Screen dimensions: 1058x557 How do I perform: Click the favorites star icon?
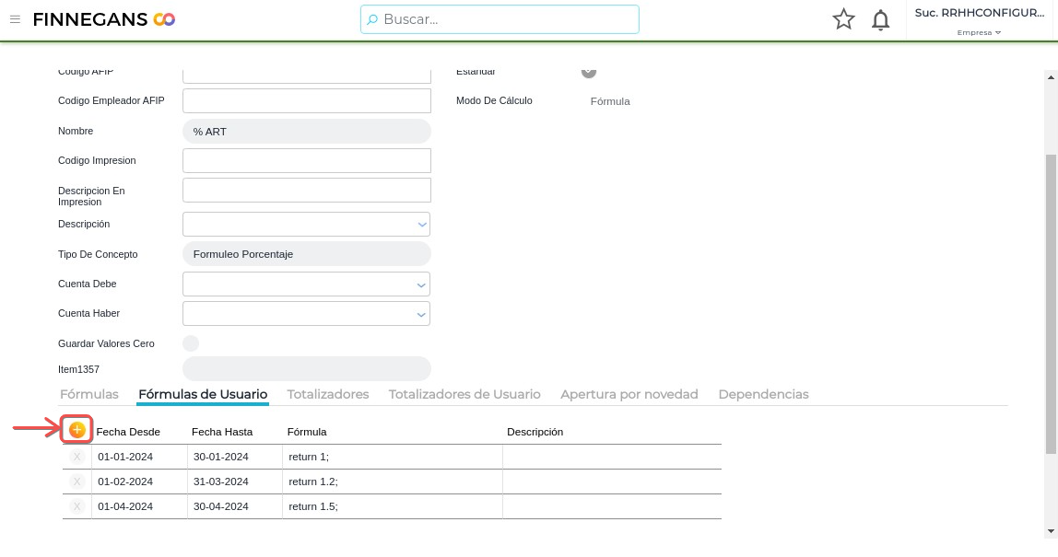coord(843,19)
